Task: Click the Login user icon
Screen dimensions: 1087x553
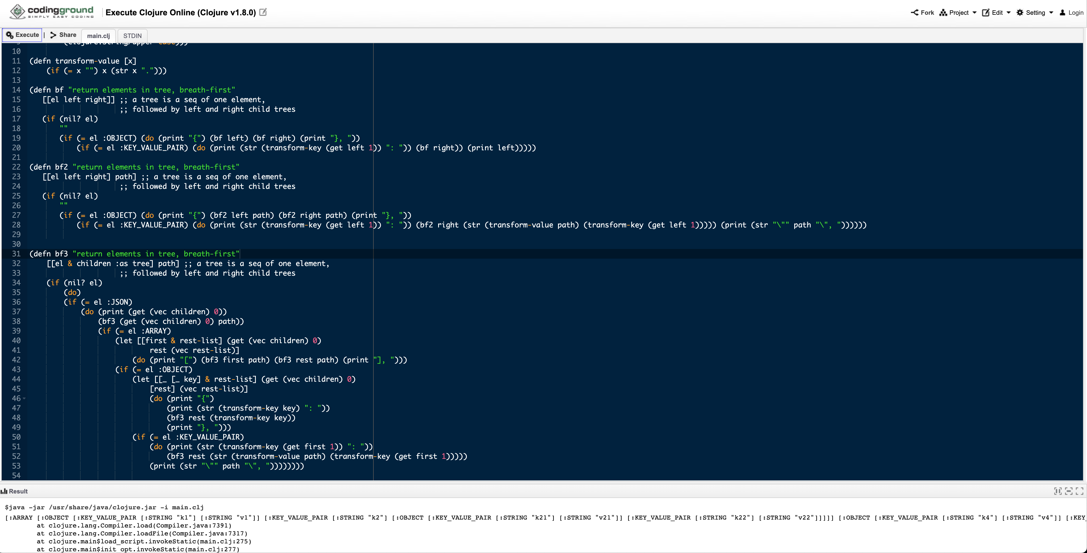Action: pyautogui.click(x=1063, y=13)
